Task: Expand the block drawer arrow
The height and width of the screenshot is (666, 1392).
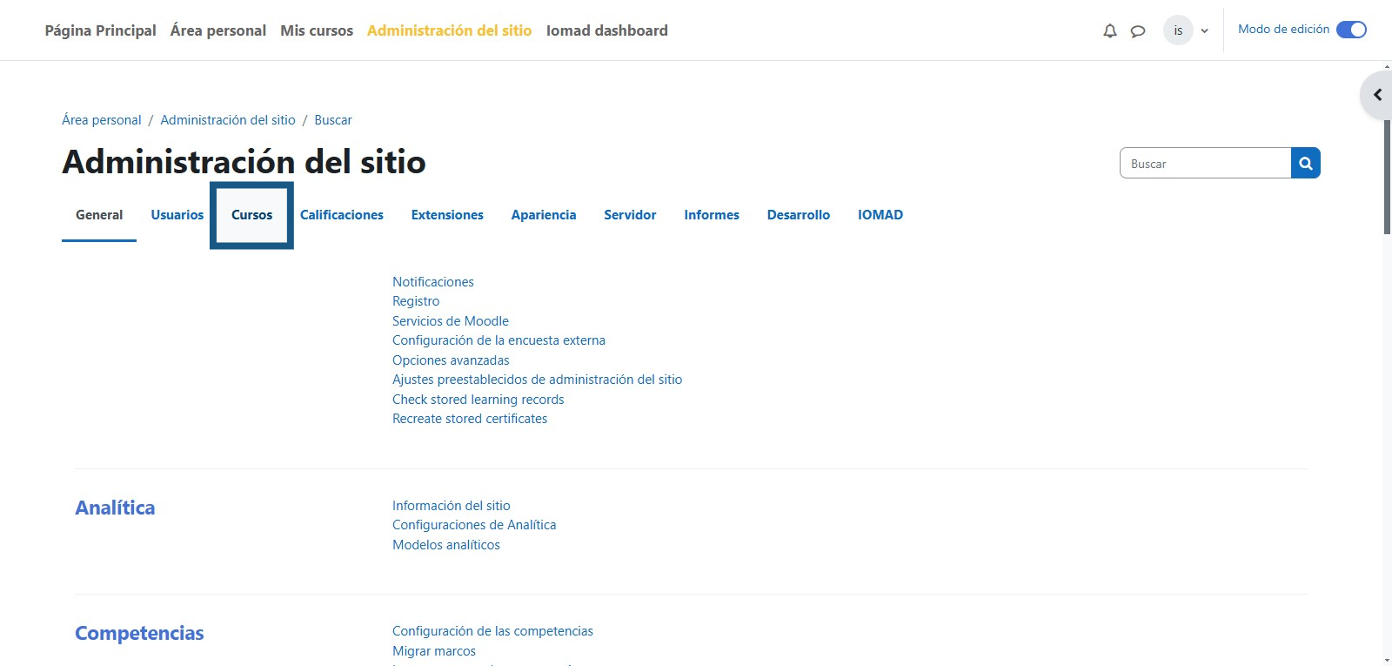Action: (x=1377, y=95)
